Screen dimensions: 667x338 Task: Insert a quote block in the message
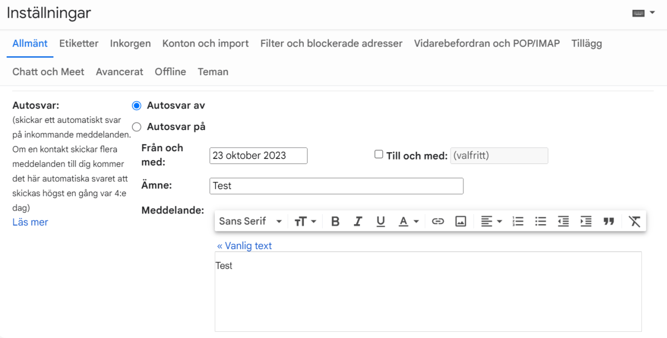click(609, 221)
